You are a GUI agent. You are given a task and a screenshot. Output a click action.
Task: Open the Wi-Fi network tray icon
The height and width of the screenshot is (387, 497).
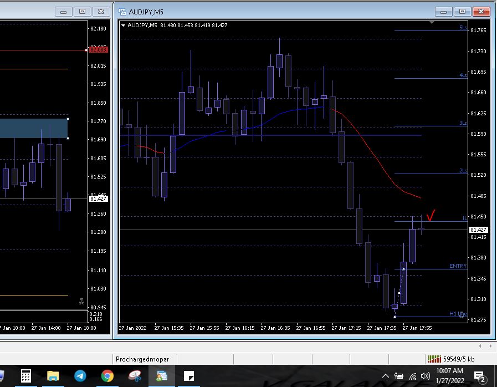coord(412,376)
